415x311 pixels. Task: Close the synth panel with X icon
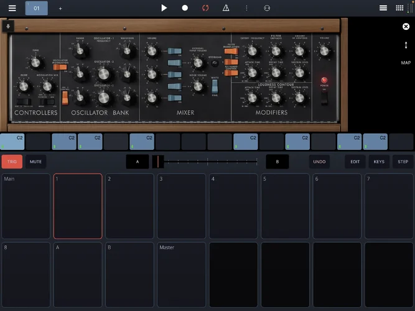(406, 27)
